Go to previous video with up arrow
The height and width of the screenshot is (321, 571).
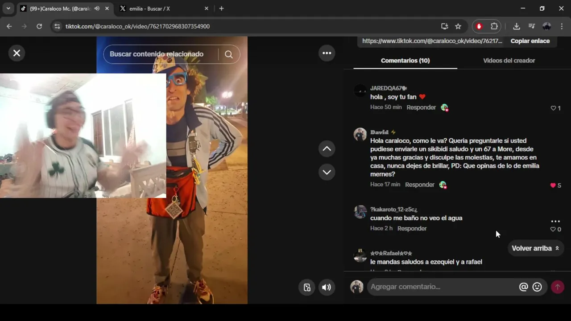click(327, 148)
